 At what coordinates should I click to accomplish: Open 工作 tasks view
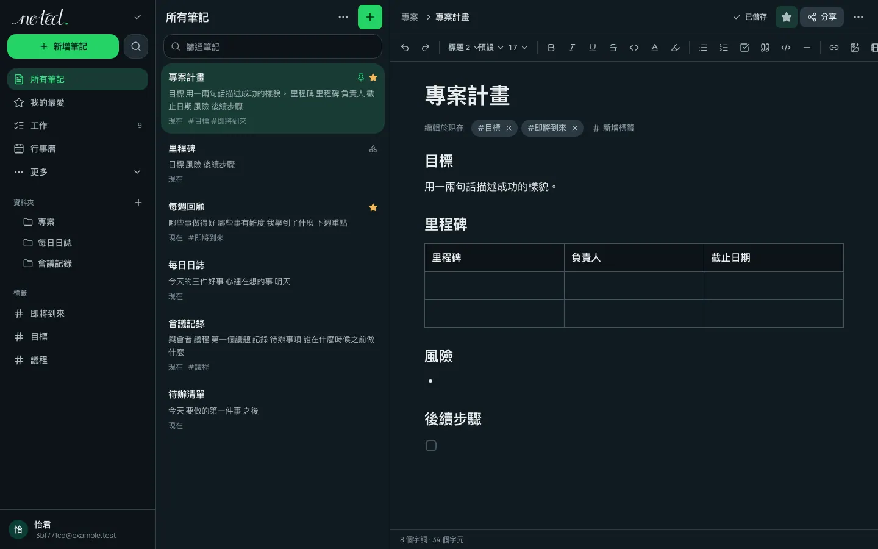(x=77, y=126)
